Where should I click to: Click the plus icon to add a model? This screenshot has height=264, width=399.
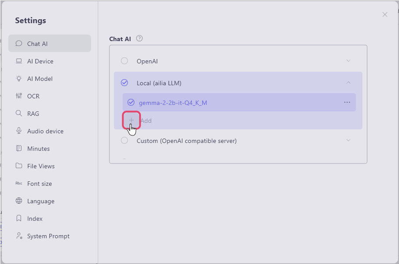131,120
